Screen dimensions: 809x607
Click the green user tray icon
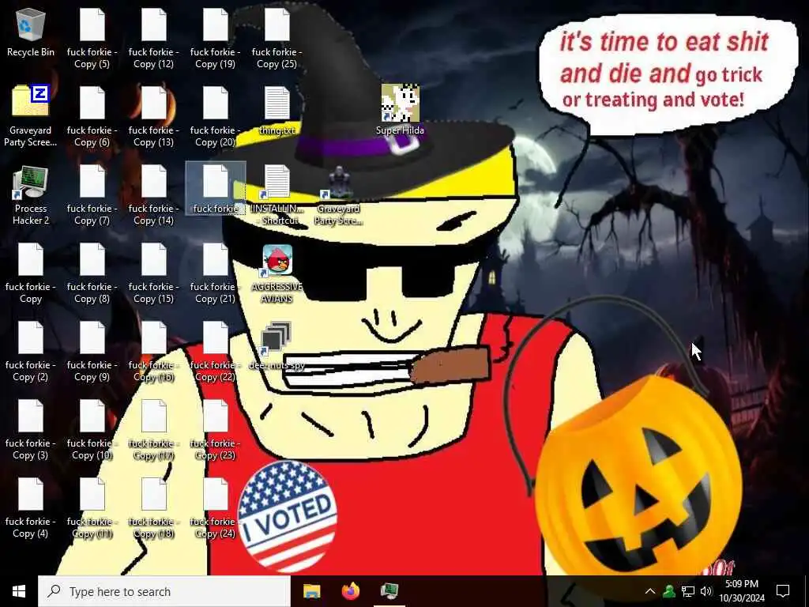tap(669, 591)
